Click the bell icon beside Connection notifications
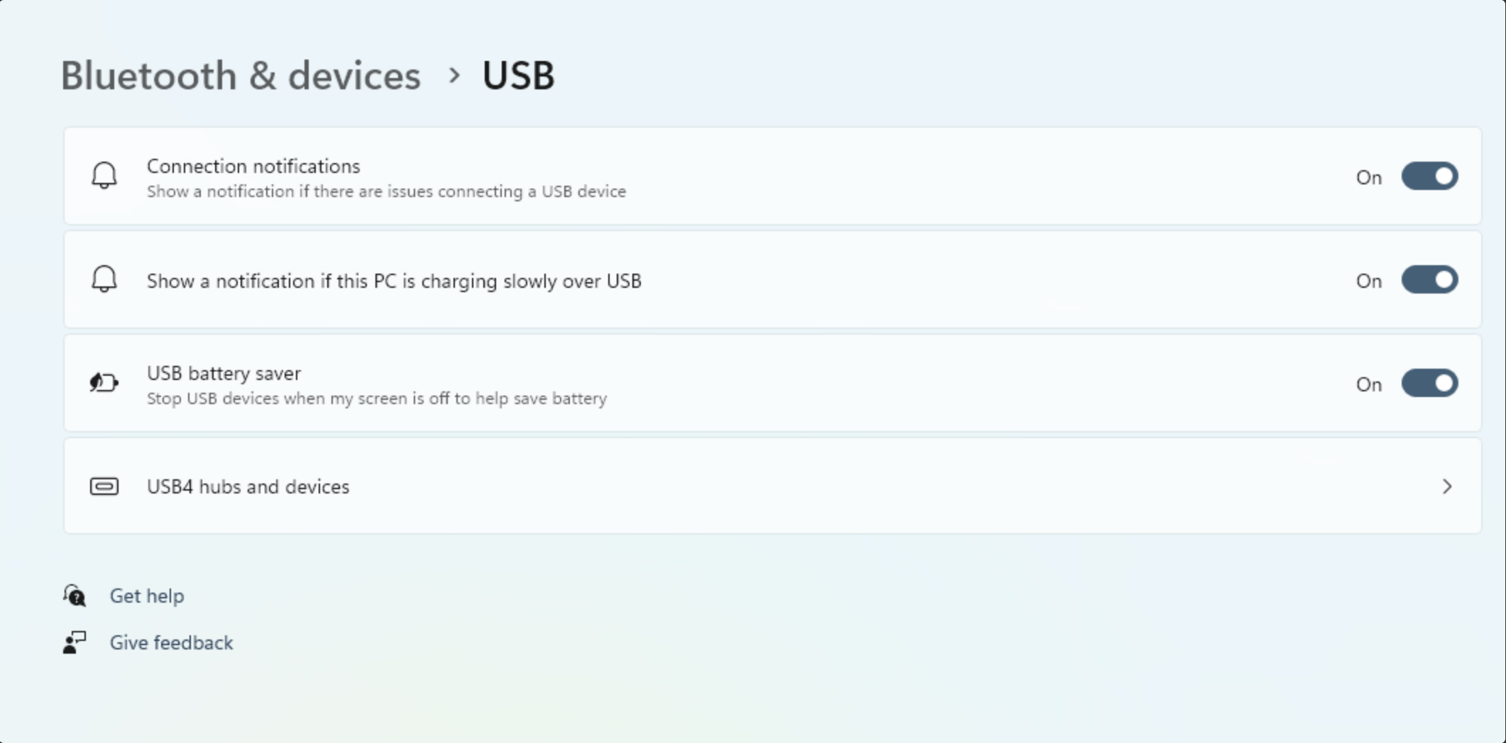 pos(104,175)
